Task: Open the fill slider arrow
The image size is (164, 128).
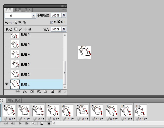Action: (x=64, y=29)
